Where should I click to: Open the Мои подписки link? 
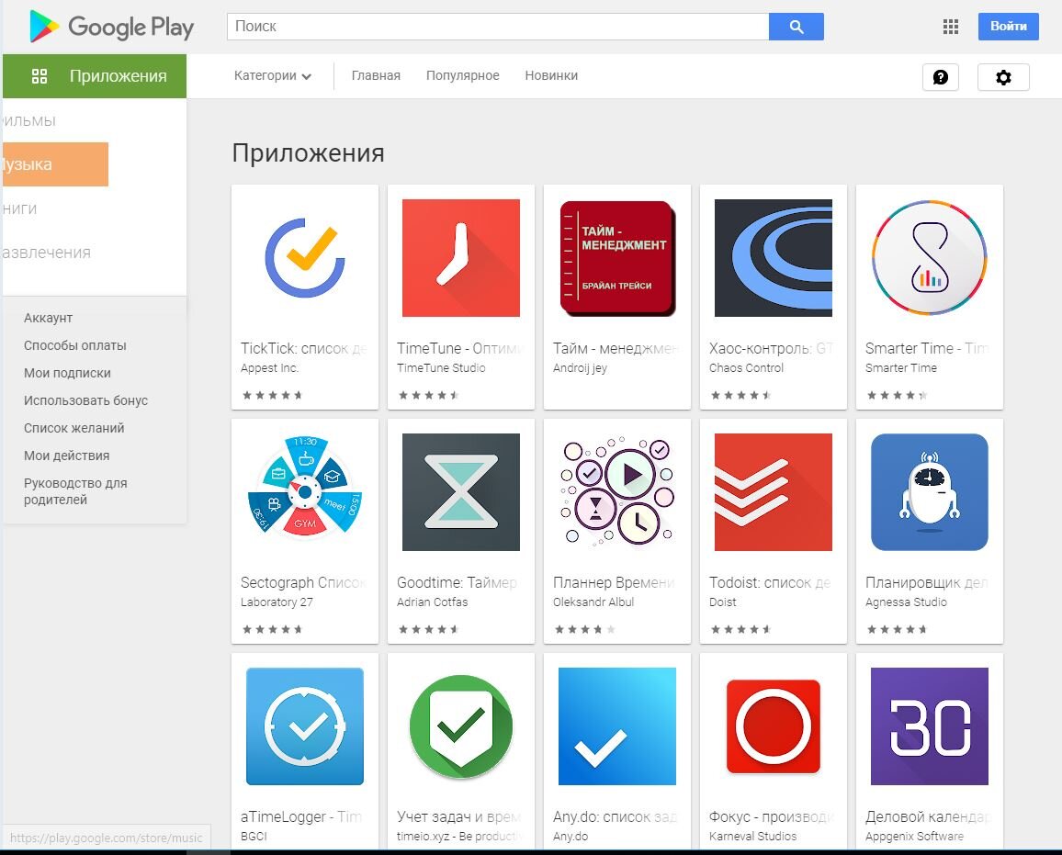68,373
